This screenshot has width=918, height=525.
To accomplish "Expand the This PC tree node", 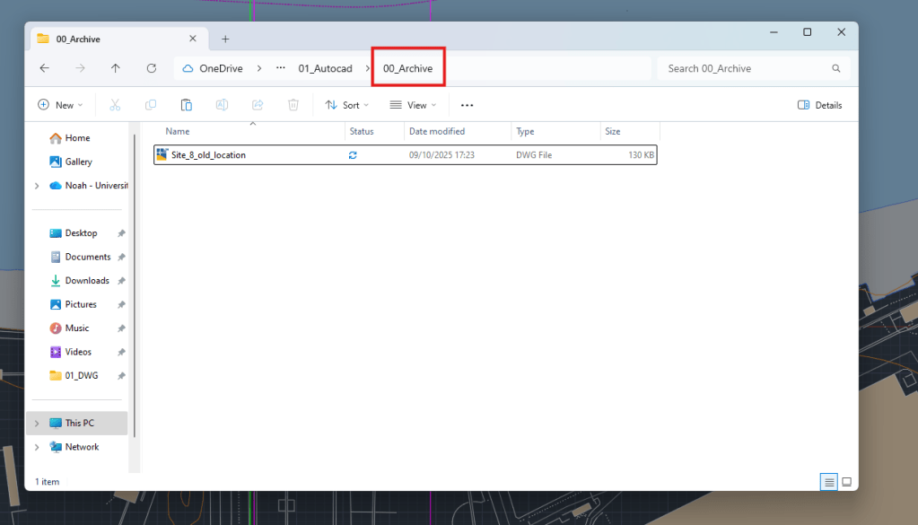I will [37, 423].
